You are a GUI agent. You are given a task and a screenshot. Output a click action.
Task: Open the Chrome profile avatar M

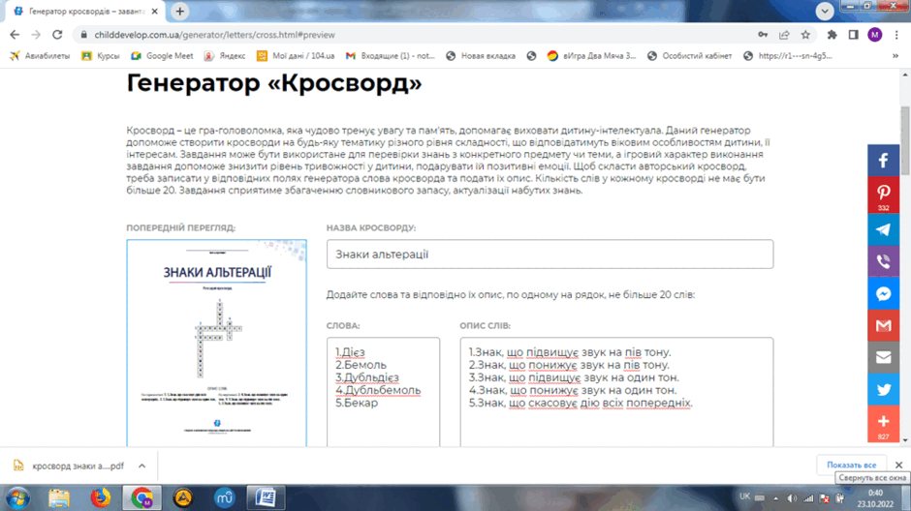tap(875, 35)
